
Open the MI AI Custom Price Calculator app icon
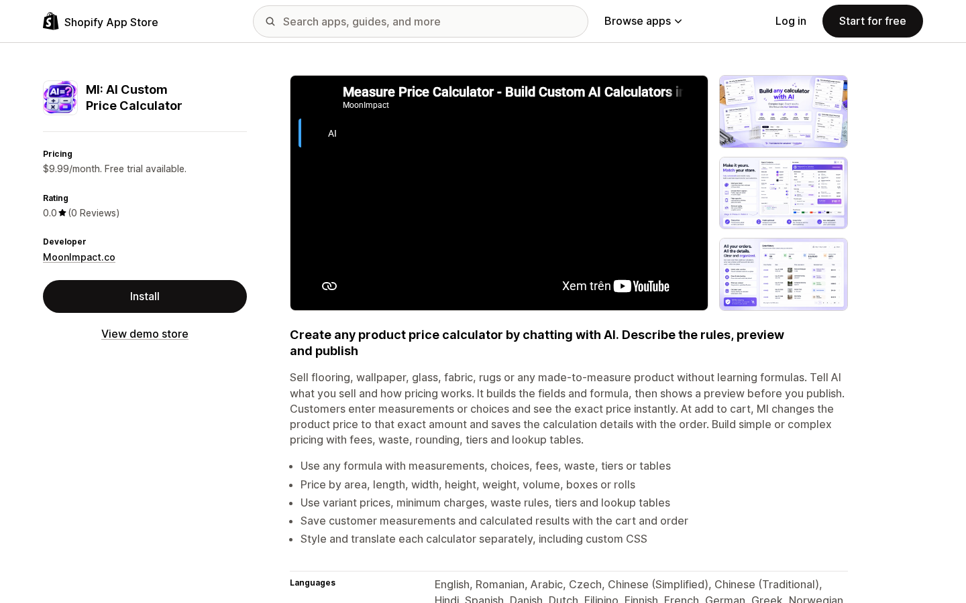point(60,98)
